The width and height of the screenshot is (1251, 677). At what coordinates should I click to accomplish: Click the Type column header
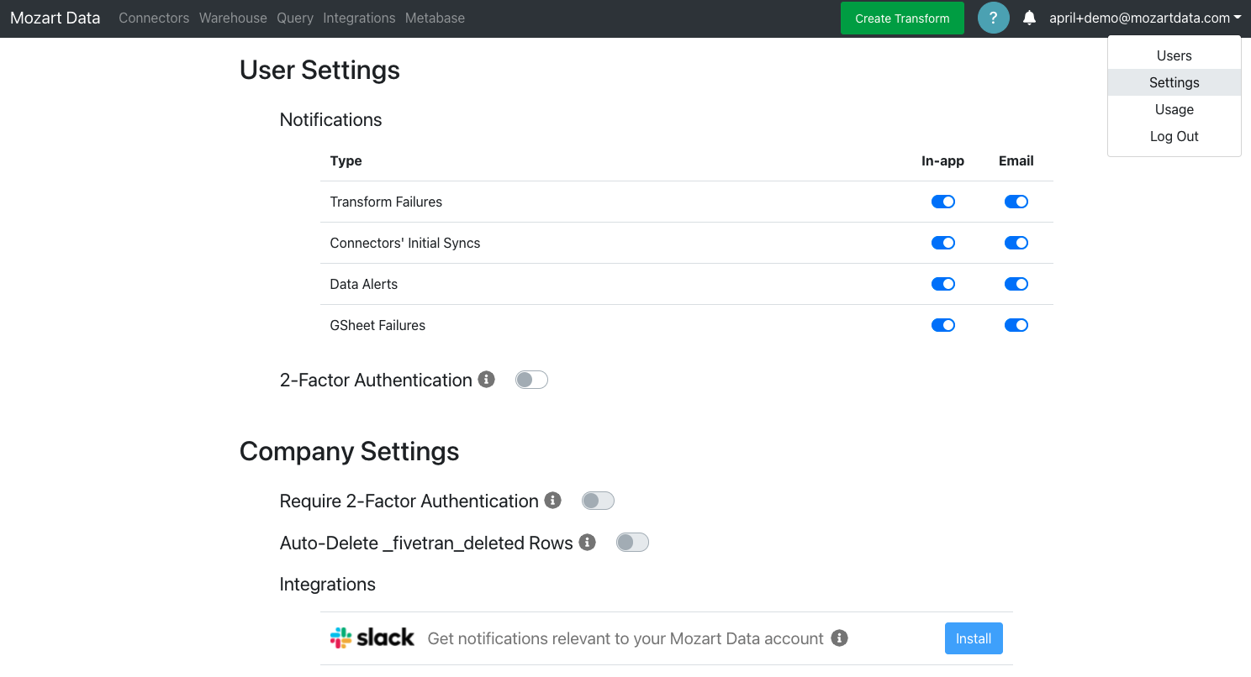[x=346, y=160]
